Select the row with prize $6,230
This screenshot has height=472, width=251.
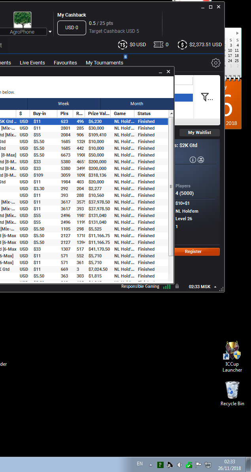(x=84, y=121)
